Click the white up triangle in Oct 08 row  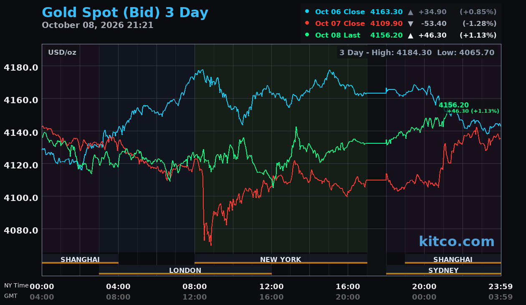click(411, 35)
